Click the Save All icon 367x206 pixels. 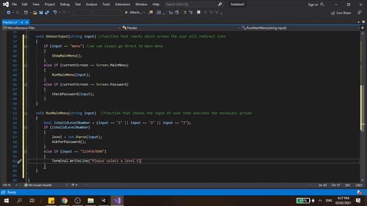click(x=47, y=13)
